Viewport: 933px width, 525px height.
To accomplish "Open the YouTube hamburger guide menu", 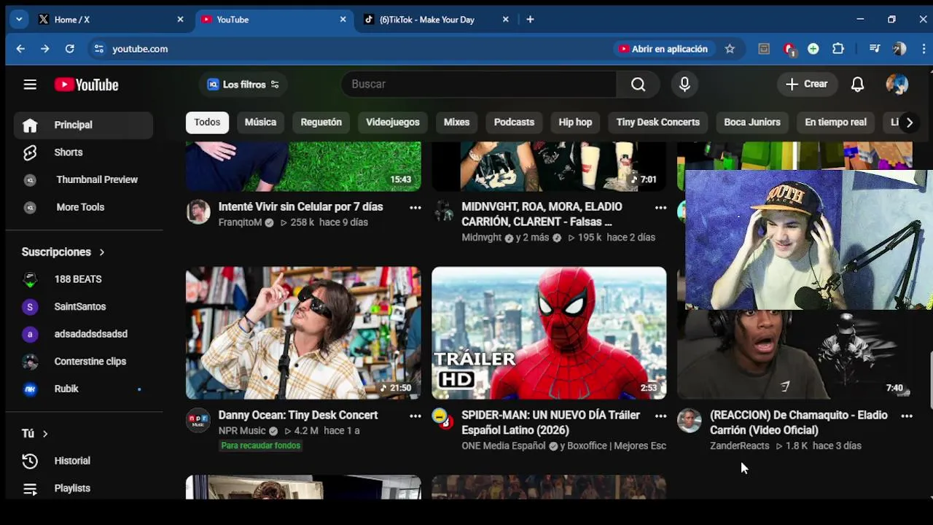I will tap(30, 85).
